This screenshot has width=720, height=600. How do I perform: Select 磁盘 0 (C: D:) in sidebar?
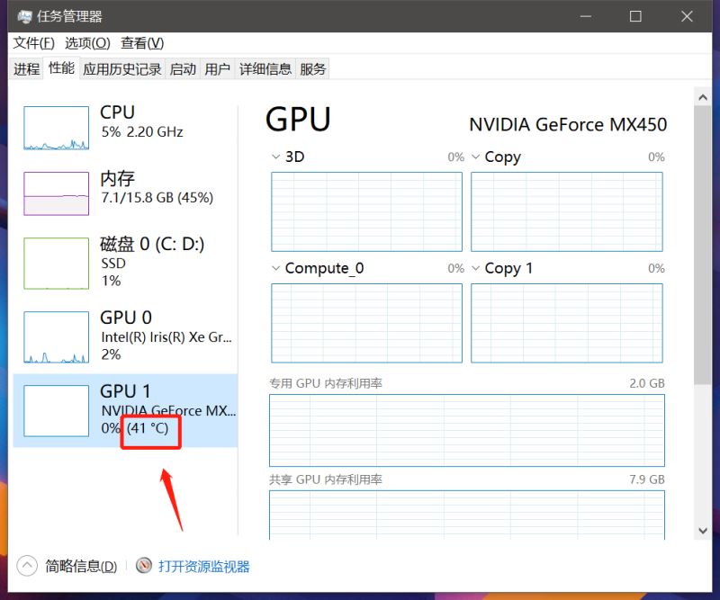click(x=125, y=263)
